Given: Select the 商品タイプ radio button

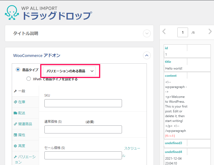Looking at the screenshot, I should tap(18, 70).
